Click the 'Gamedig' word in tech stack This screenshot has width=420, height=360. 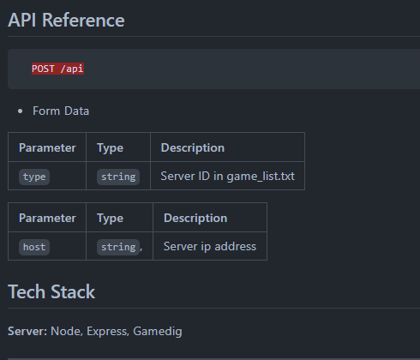[158, 332]
